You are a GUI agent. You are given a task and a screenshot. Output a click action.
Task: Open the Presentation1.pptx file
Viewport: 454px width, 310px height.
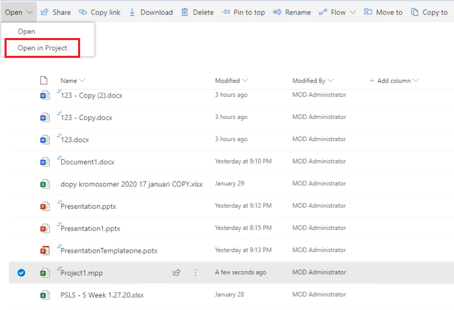point(90,228)
